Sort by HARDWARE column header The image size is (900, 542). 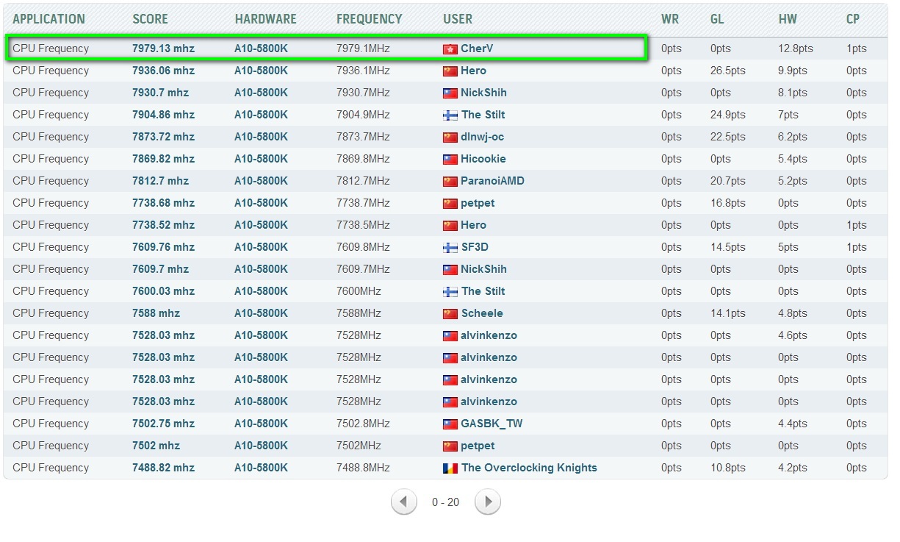tap(265, 19)
